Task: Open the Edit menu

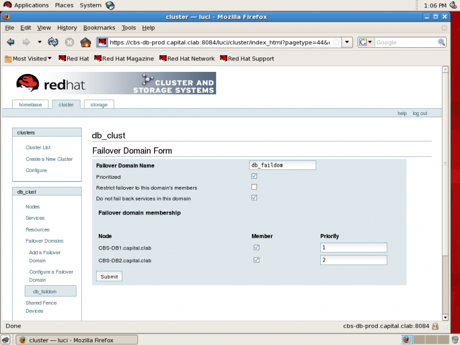Action: click(25, 28)
